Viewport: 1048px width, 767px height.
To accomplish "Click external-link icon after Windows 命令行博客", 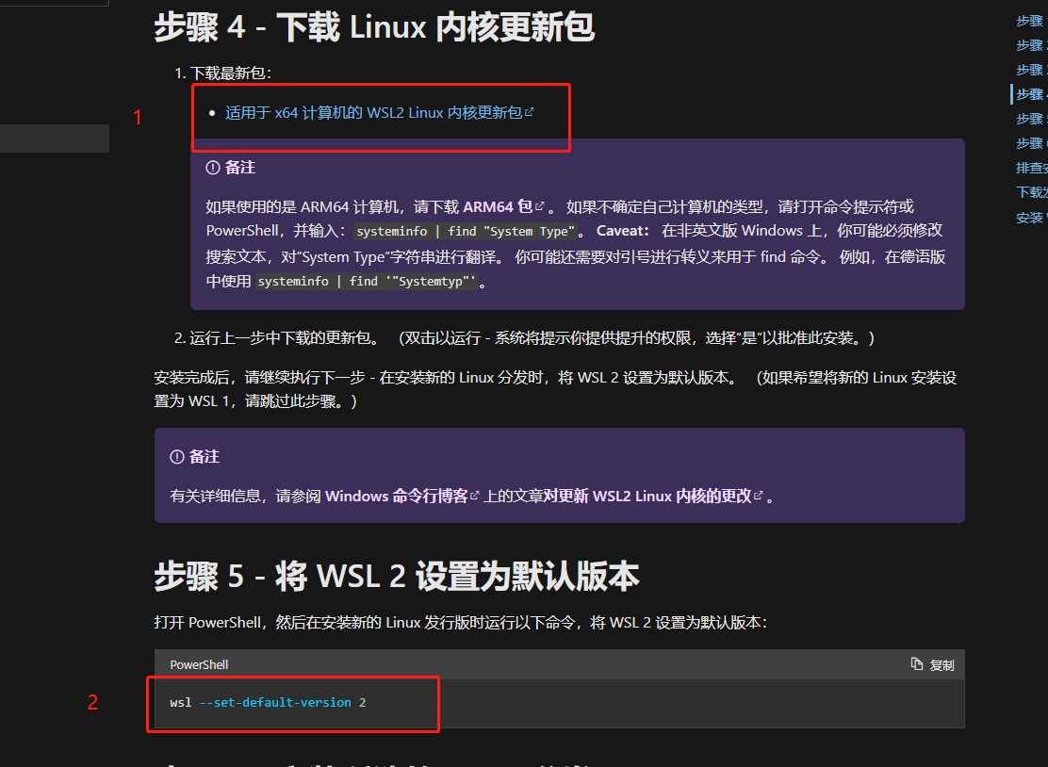I will pyautogui.click(x=475, y=496).
